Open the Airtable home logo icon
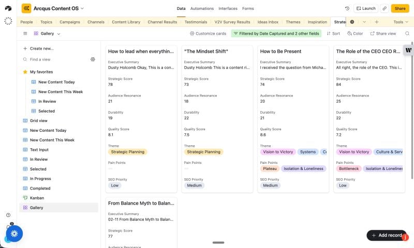414x248 pixels. pos(8,8)
